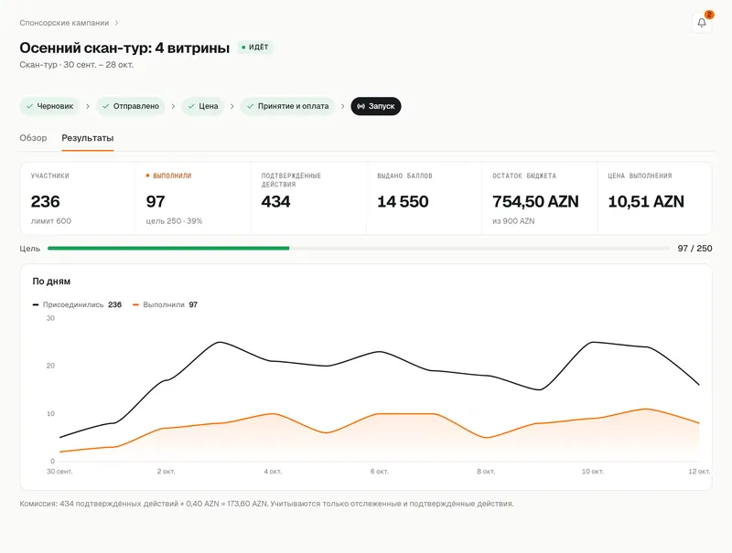Toggle the Присоединились legend series

[x=77, y=304]
